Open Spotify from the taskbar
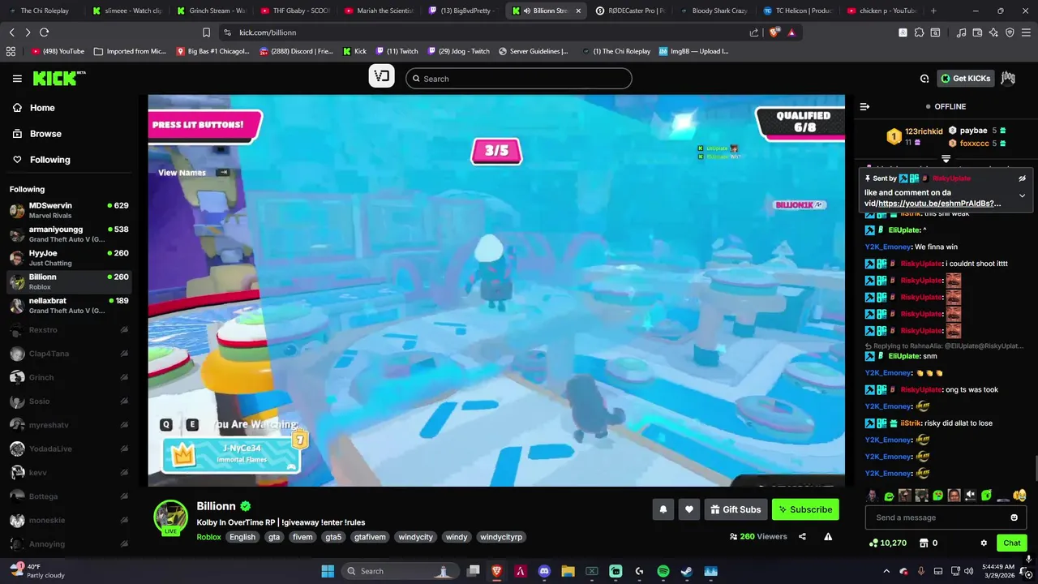Image resolution: width=1038 pixels, height=584 pixels. (x=663, y=571)
